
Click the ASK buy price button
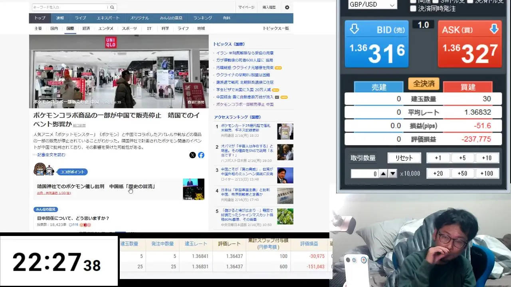[470, 44]
